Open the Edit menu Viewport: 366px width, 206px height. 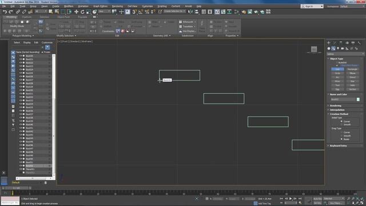13,6
